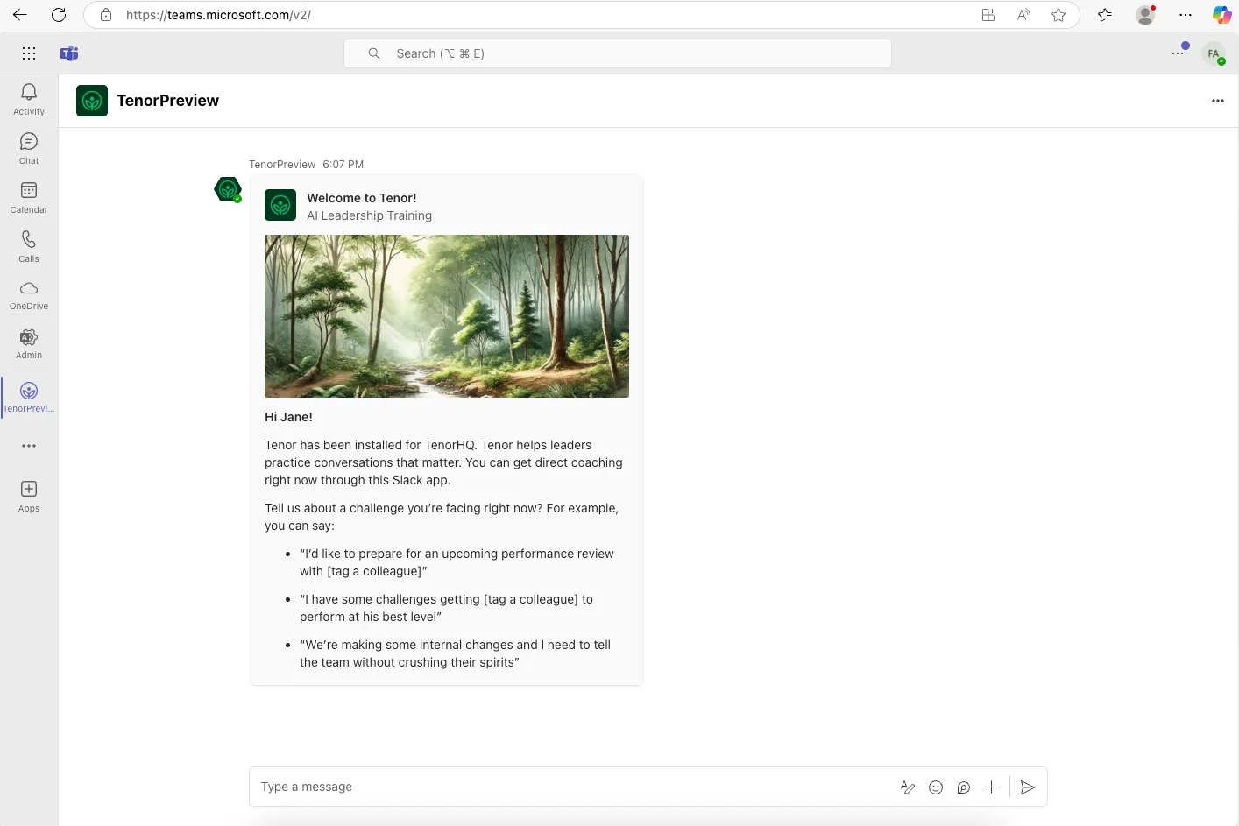This screenshot has height=826, width=1239.
Task: Click the Type a message field
Action: [574, 787]
